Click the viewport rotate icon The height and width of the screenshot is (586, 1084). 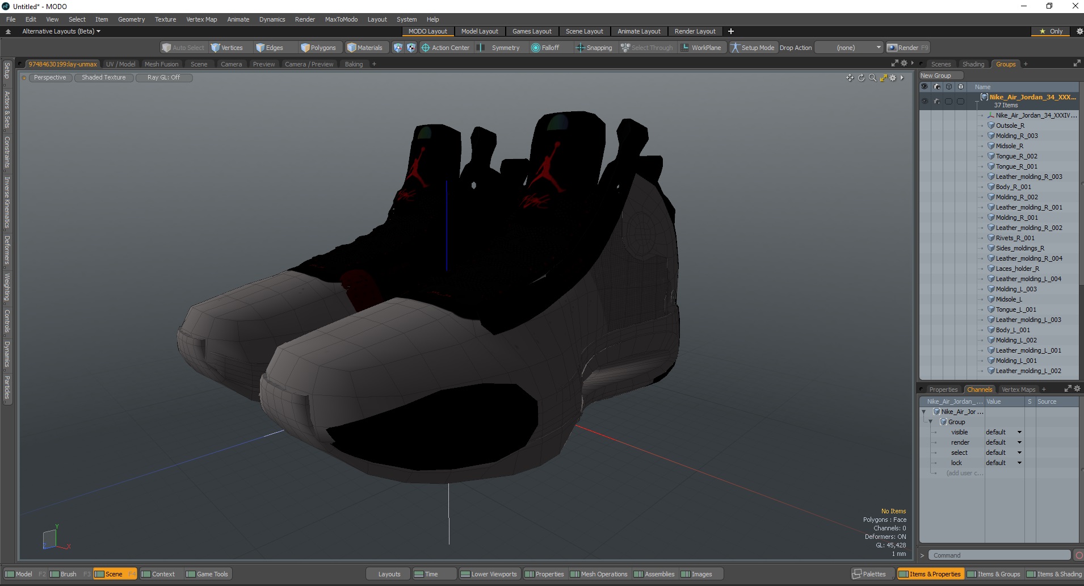(x=861, y=78)
